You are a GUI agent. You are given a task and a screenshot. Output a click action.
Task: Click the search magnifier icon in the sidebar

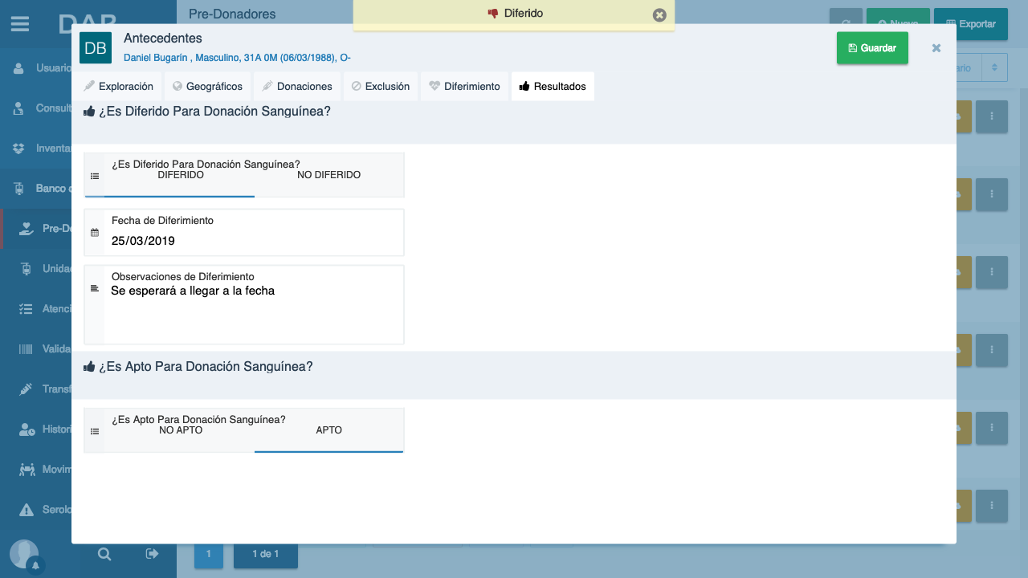coord(104,554)
